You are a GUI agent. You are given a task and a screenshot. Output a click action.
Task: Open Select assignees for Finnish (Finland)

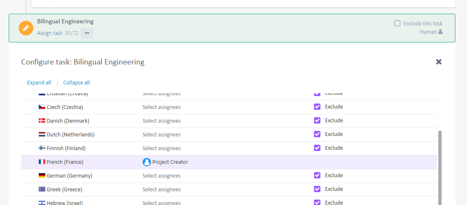pos(161,148)
